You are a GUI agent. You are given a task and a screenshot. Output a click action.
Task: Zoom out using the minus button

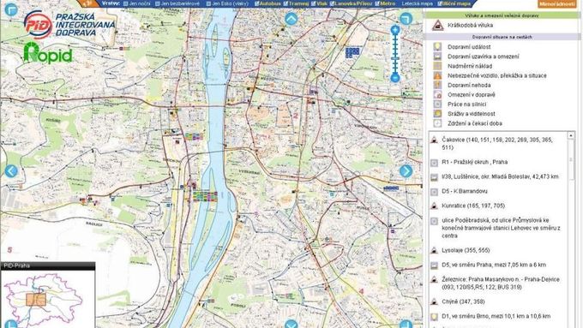pos(395,78)
